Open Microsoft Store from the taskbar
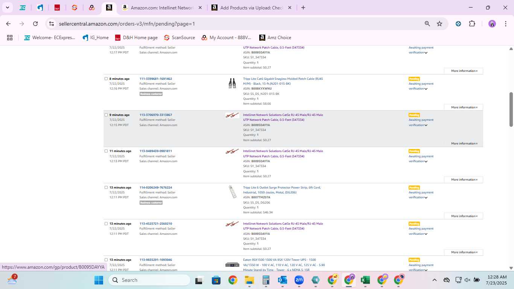This screenshot has width=514, height=289. (216, 280)
